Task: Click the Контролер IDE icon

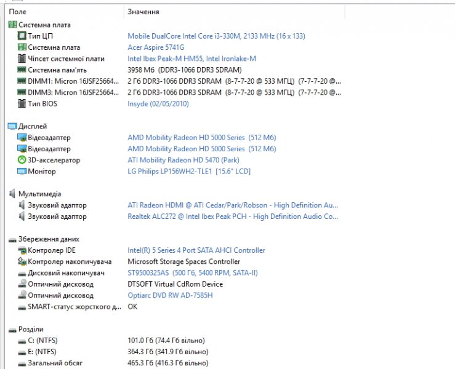Action: (22, 250)
